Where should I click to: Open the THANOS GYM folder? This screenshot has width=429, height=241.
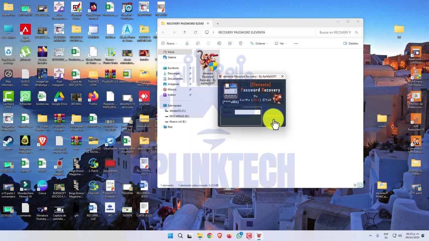point(93,78)
